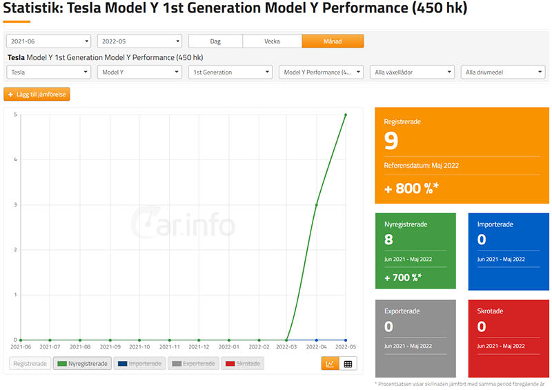Open start date dropdown 2021-06
This screenshot has height=390, width=552.
(x=48, y=41)
